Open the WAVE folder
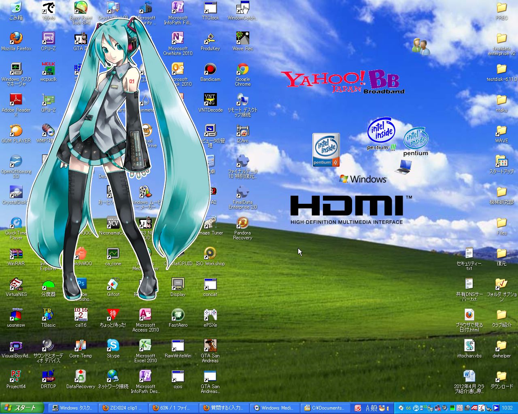This screenshot has height=414, width=518. [x=502, y=133]
